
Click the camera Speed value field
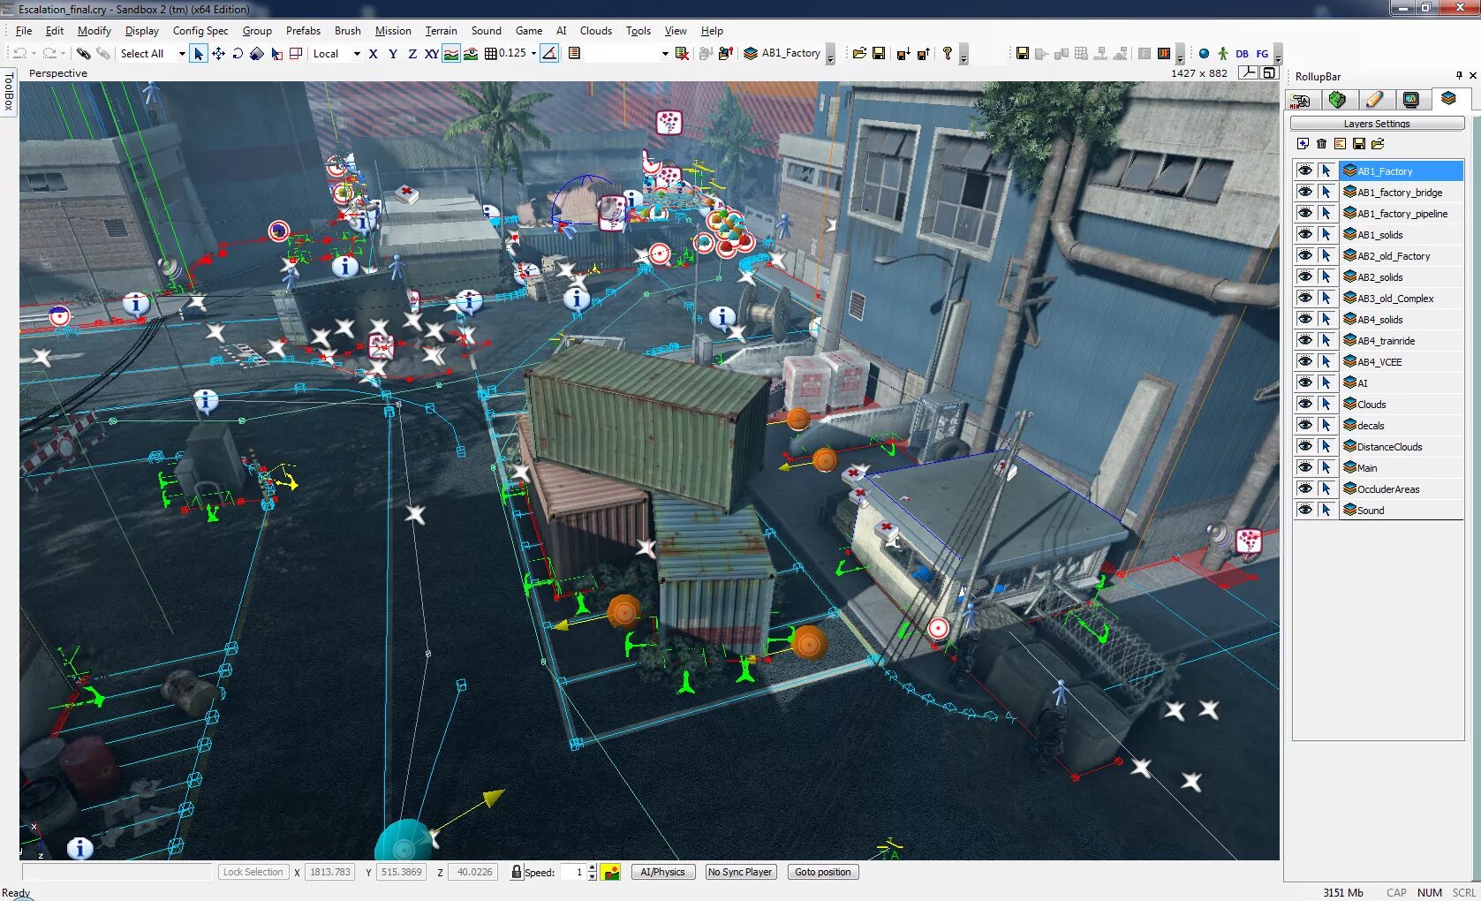pyautogui.click(x=573, y=872)
